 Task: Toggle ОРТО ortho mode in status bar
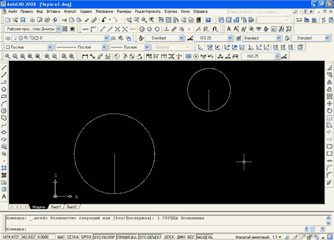(x=86, y=237)
